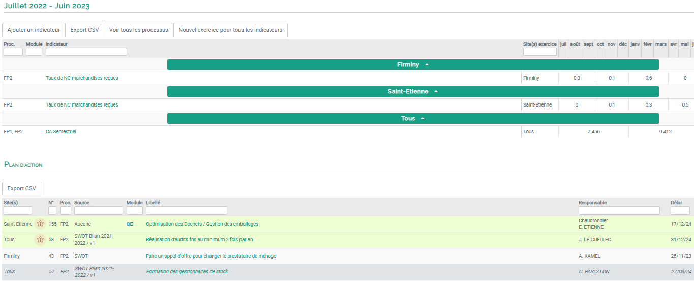Click the CA Semestriel value 7 456
Screen dimensions: 694x281
(593, 132)
